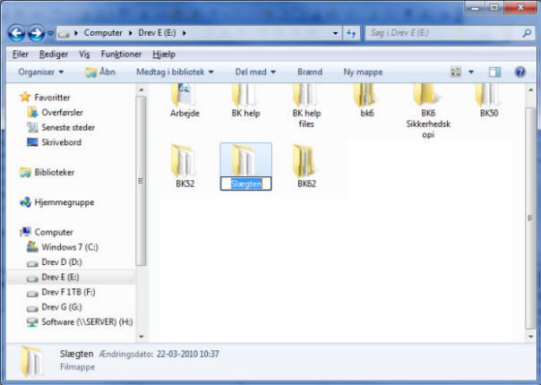Expand the breadcrumb arrow after Computer
The image size is (541, 385).
(x=131, y=33)
